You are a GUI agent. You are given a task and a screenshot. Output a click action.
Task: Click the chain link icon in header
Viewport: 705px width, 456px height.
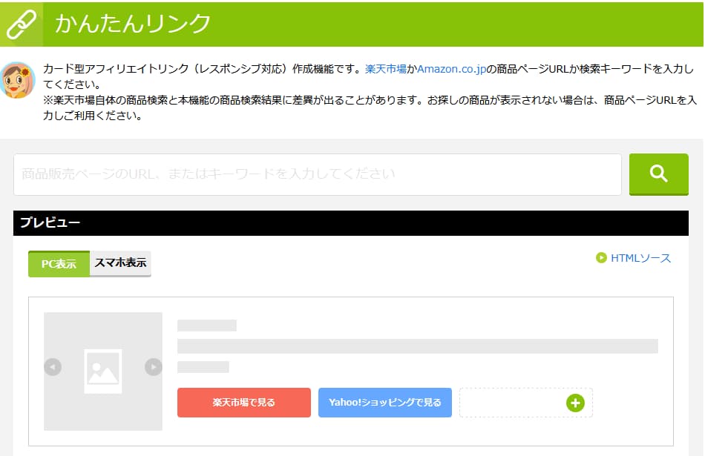click(x=21, y=24)
